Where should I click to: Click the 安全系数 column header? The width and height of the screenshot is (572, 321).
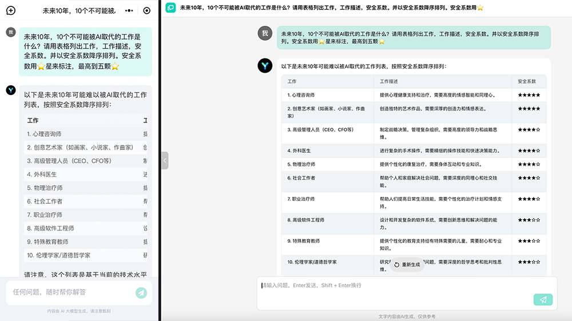527,81
